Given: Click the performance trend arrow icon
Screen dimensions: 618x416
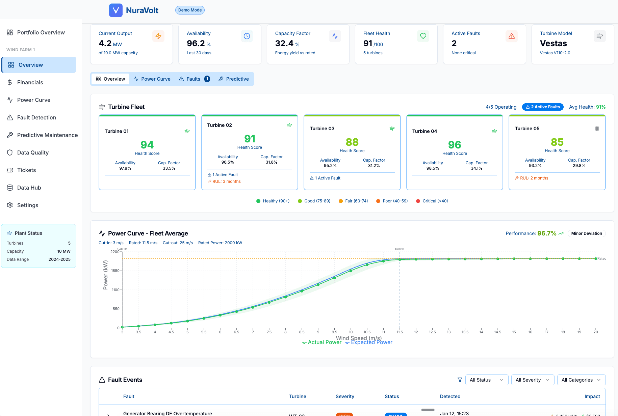Looking at the screenshot, I should click(561, 233).
